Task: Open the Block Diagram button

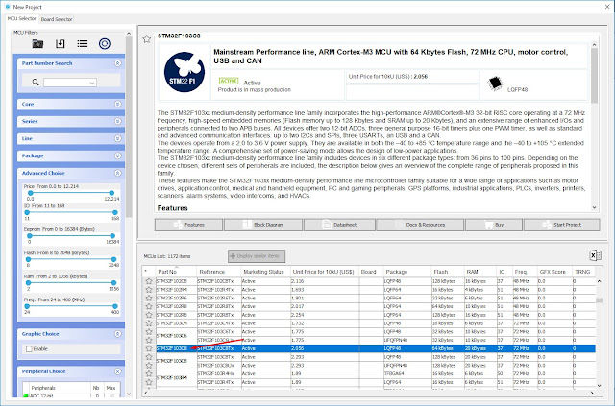Action: pyautogui.click(x=263, y=225)
